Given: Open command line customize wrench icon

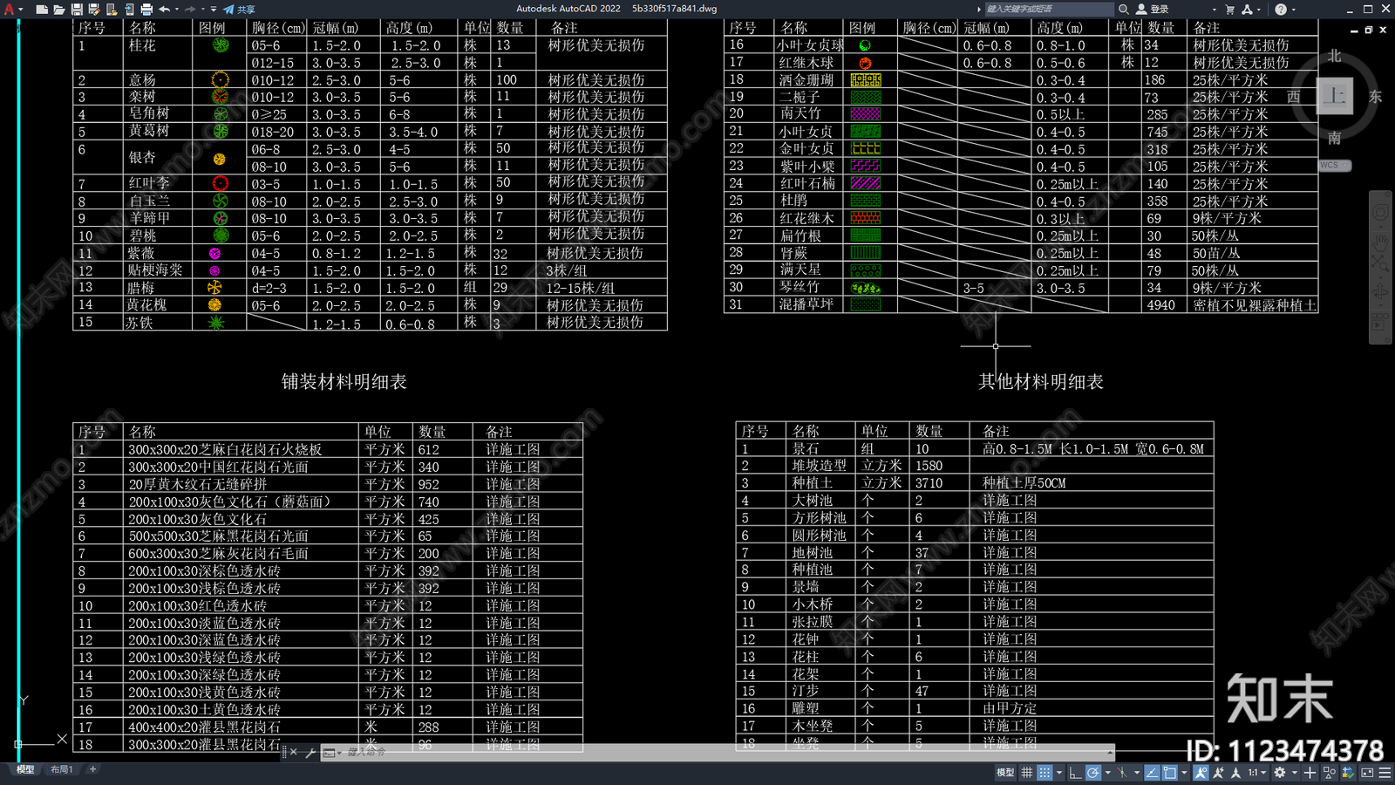Looking at the screenshot, I should 310,752.
